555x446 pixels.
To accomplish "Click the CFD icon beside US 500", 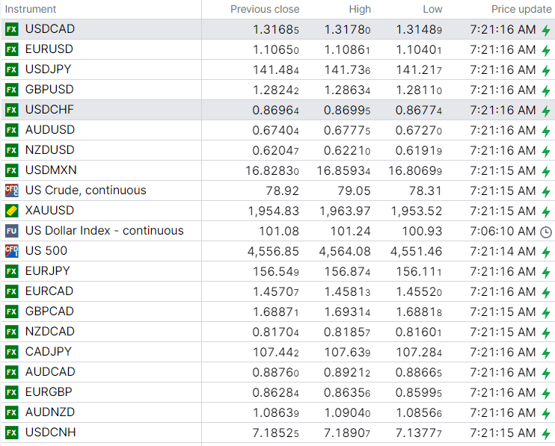I will (11, 251).
